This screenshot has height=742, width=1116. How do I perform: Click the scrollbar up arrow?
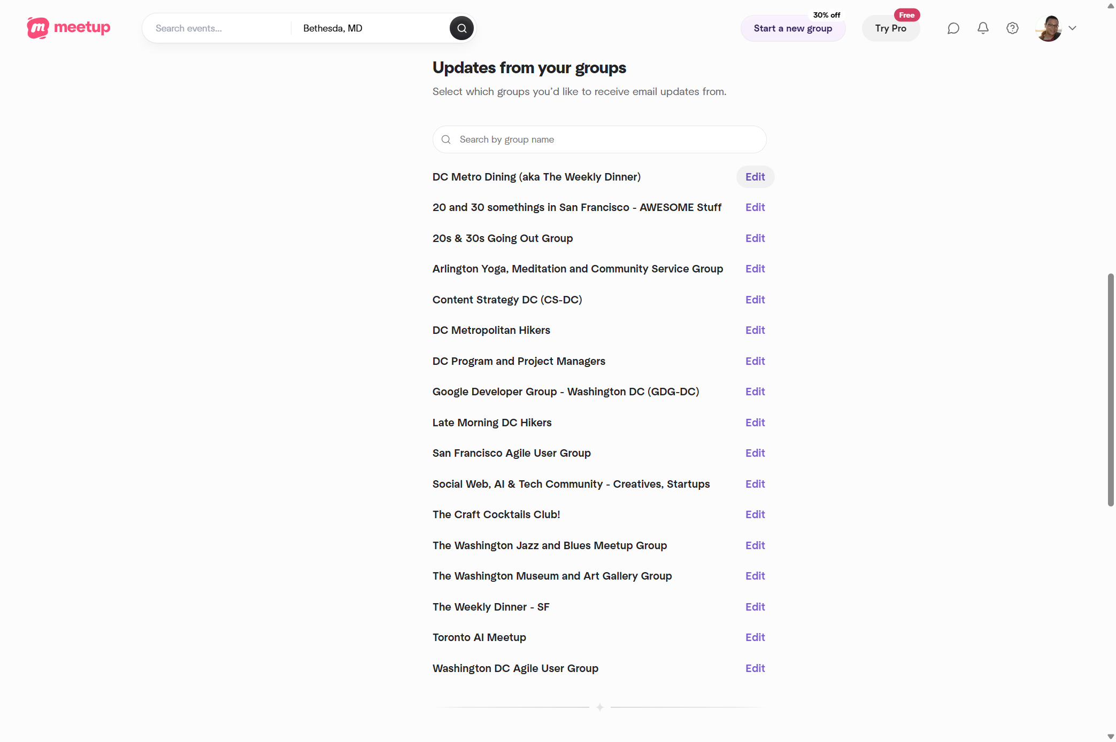(1111, 6)
